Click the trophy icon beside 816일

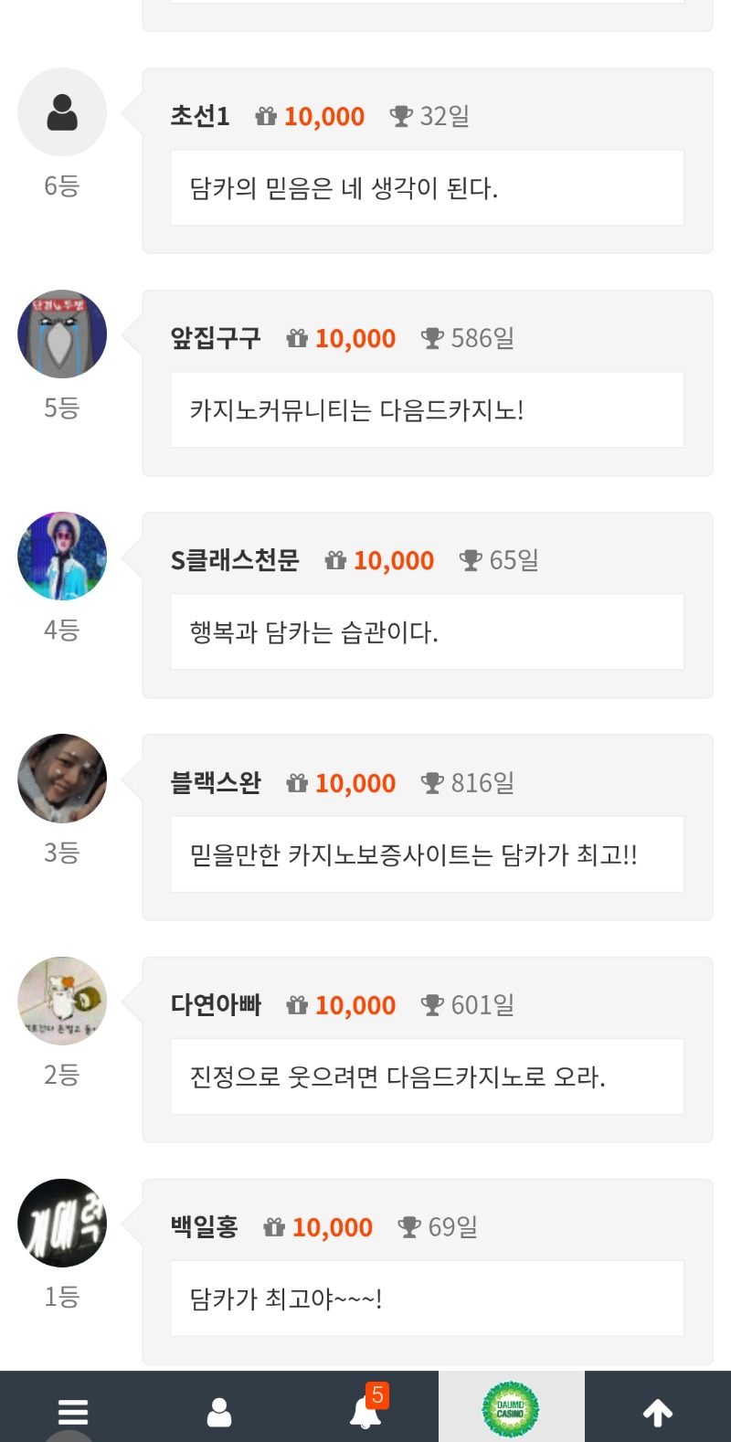point(432,783)
